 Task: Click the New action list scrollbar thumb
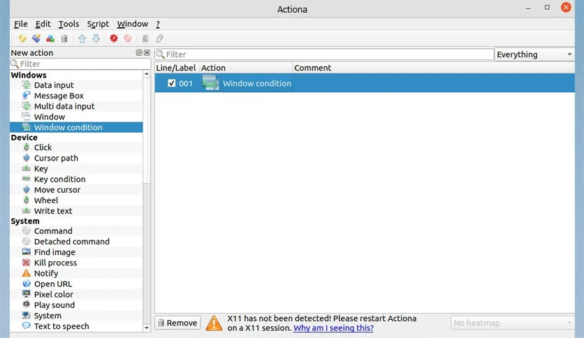tap(147, 131)
